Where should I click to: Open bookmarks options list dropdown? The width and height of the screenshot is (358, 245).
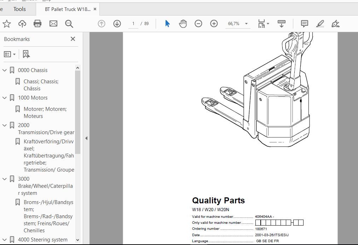10,54
